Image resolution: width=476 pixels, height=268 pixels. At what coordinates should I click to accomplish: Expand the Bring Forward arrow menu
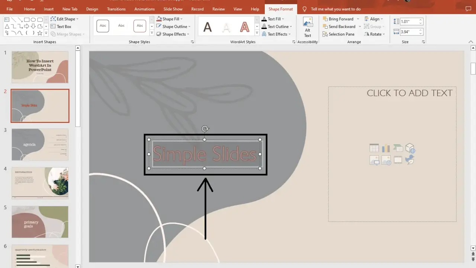coord(358,19)
